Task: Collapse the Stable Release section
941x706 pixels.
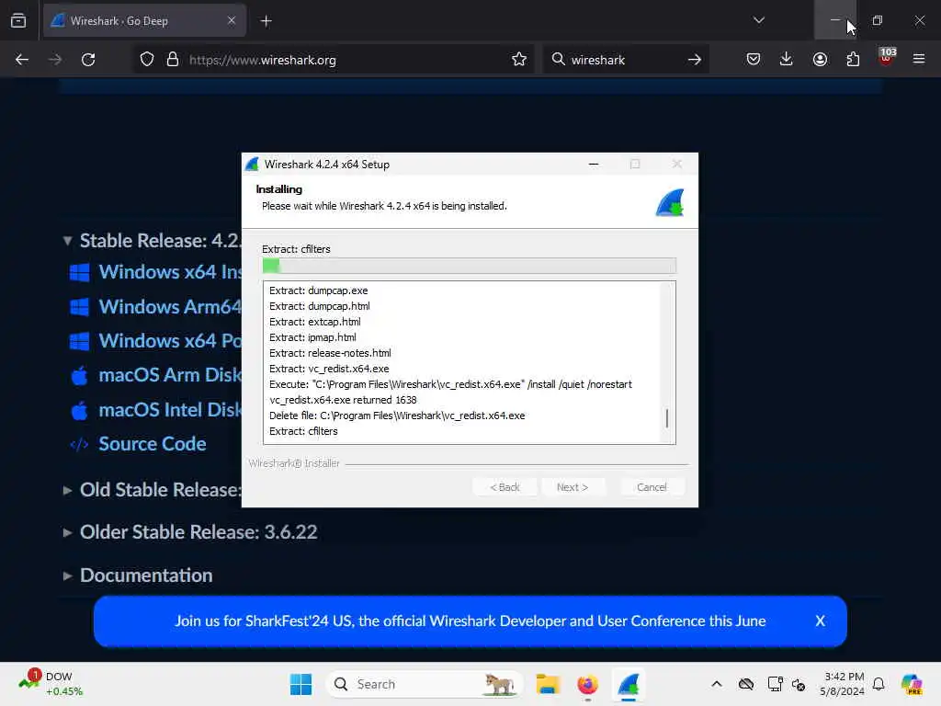Action: coord(68,242)
